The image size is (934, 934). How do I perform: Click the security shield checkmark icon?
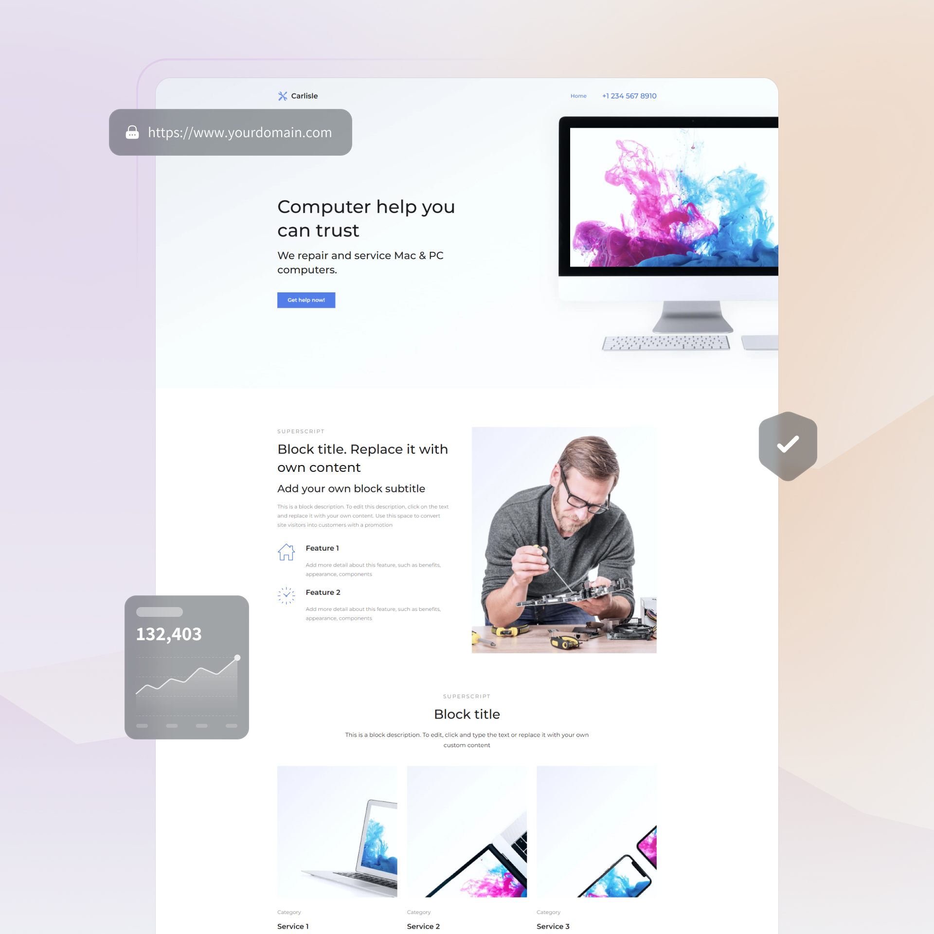787,444
